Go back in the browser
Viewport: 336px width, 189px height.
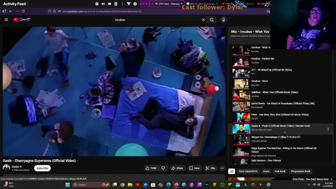(10, 11)
